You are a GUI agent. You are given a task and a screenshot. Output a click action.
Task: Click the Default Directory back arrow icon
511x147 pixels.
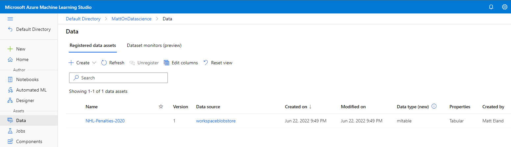coord(10,30)
